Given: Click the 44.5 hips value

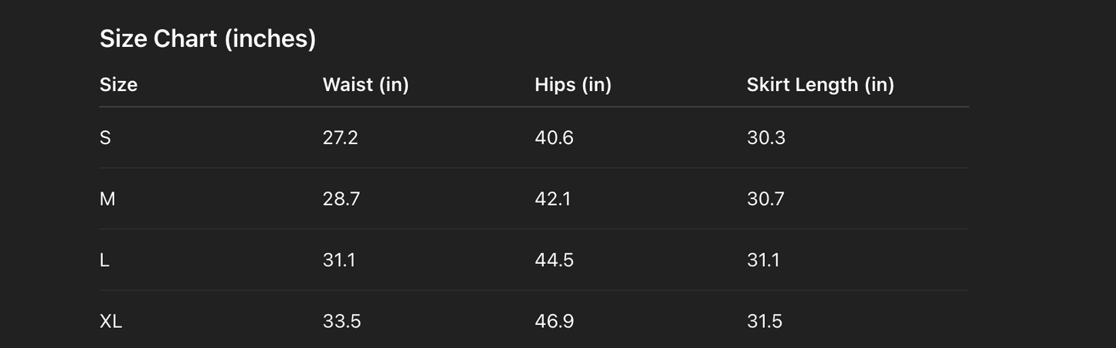Looking at the screenshot, I should (554, 260).
